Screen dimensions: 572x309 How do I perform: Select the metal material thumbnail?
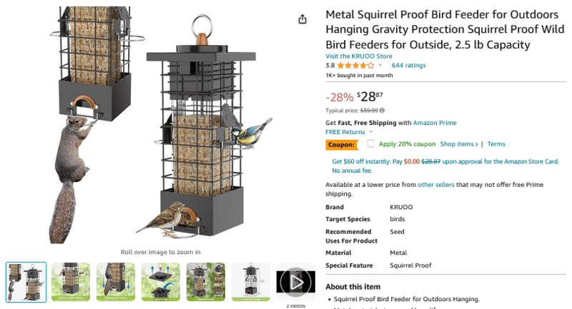click(x=205, y=282)
